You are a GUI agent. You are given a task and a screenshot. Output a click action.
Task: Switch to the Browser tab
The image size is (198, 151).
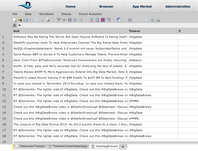(106, 7)
